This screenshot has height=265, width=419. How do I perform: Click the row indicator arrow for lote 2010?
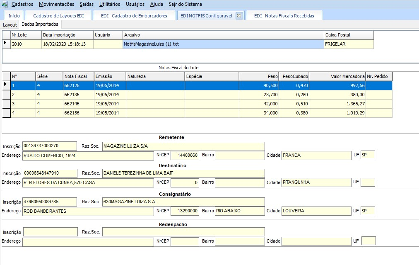6,44
